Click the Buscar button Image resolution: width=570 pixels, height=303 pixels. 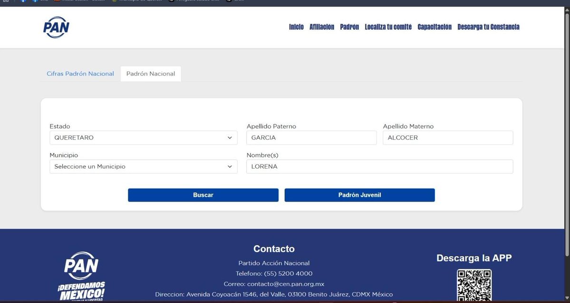[203, 195]
